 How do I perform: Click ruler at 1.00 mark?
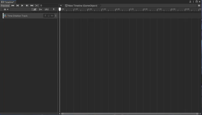(x=76, y=9)
